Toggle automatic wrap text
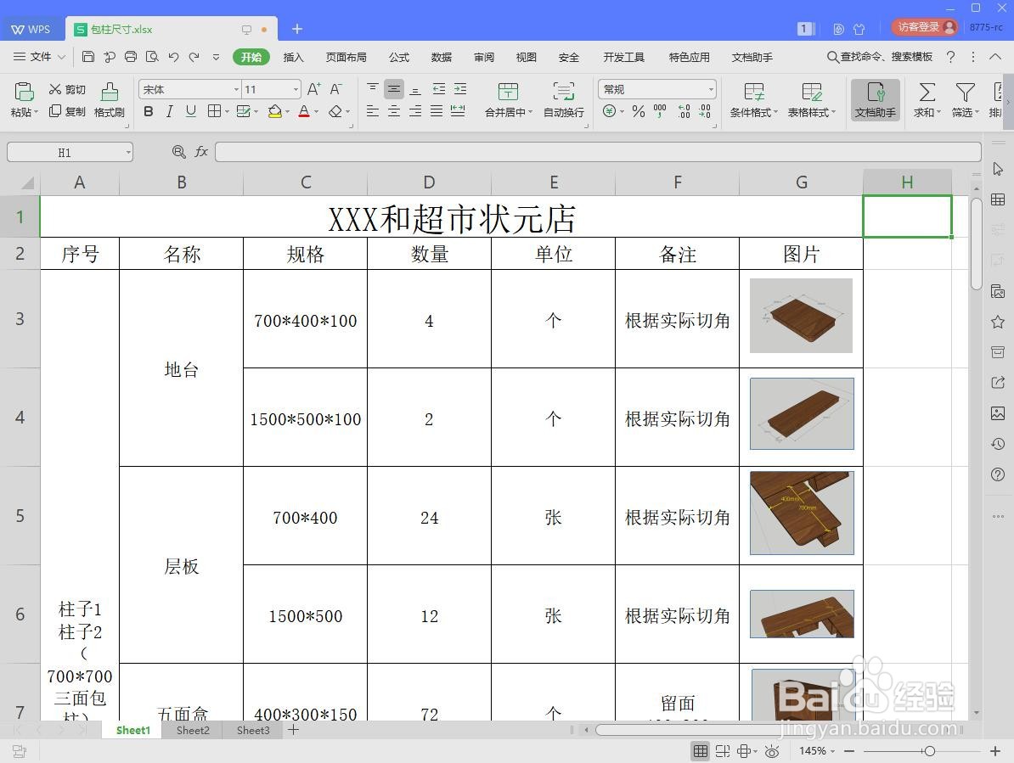 point(563,99)
